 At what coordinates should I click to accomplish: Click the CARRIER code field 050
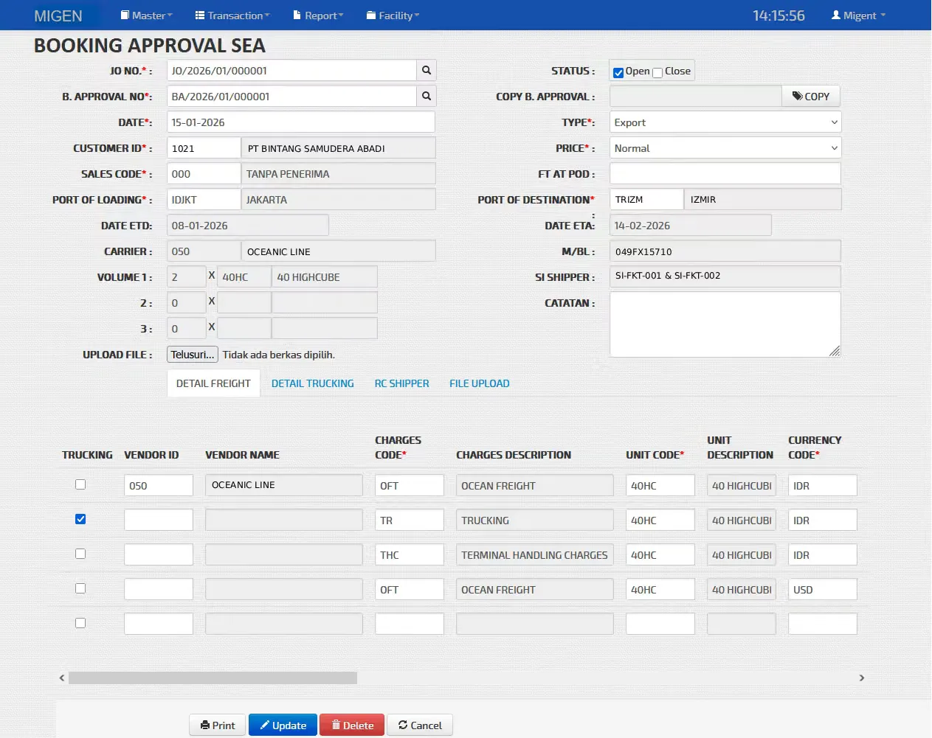coord(204,251)
